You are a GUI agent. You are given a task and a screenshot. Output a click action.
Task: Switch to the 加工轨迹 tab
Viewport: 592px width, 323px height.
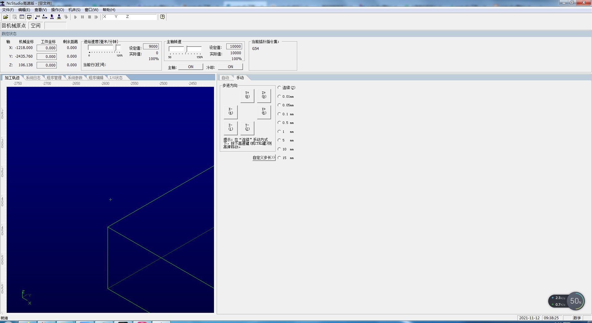(12, 78)
